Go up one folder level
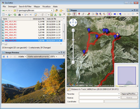 15,11
